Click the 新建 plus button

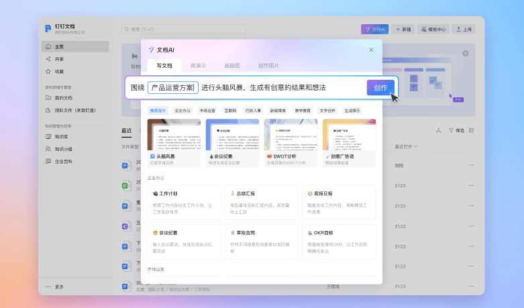[403, 30]
